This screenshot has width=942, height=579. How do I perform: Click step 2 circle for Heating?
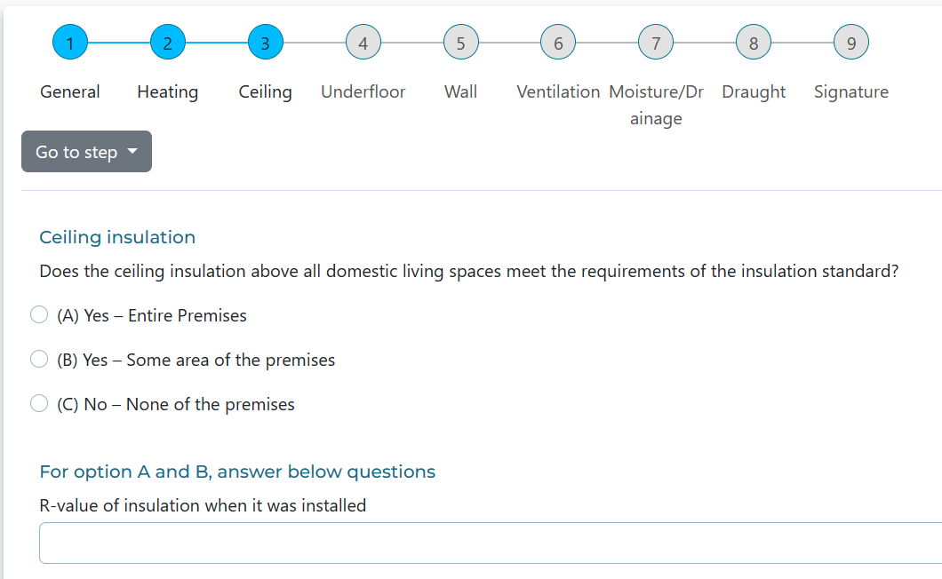pos(168,42)
